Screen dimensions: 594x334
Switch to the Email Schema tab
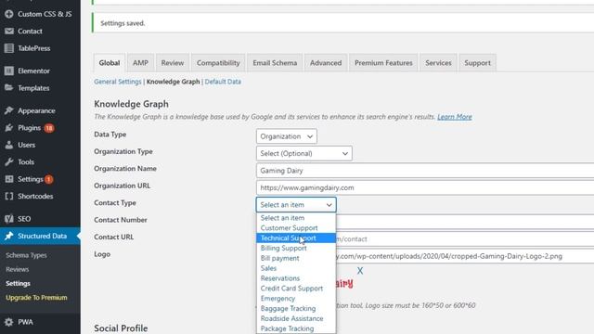coord(275,63)
